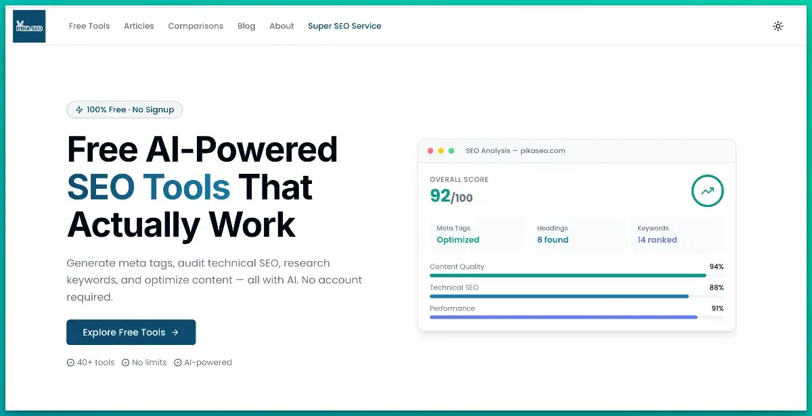The image size is (812, 416).
Task: Click the SEO Tools heading text
Action: 148,187
